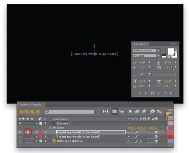Enable Motion Blur for the composition
The height and width of the screenshot is (153, 189).
click(x=144, y=111)
